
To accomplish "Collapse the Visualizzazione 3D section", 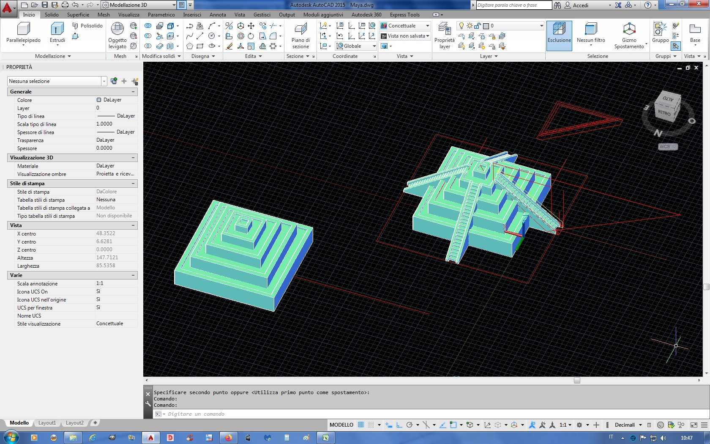I will pos(133,158).
